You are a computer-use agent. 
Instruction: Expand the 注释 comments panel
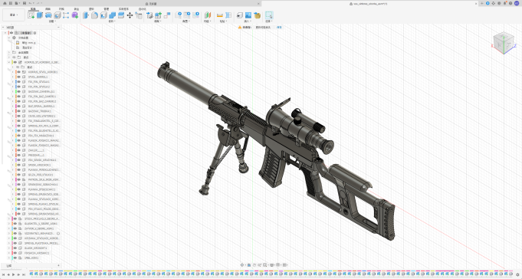point(58,266)
